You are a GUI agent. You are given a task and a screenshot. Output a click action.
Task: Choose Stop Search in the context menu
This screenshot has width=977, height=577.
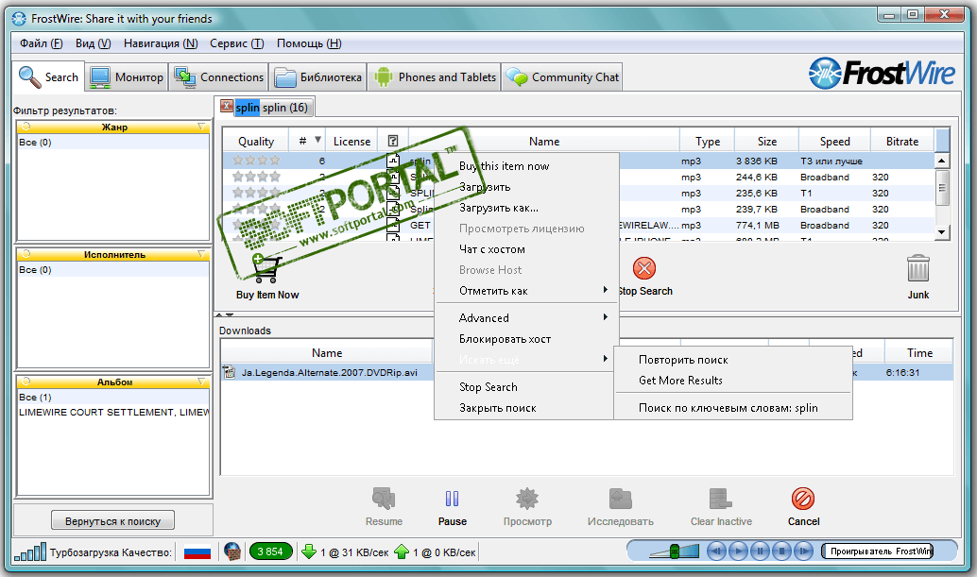[527, 387]
